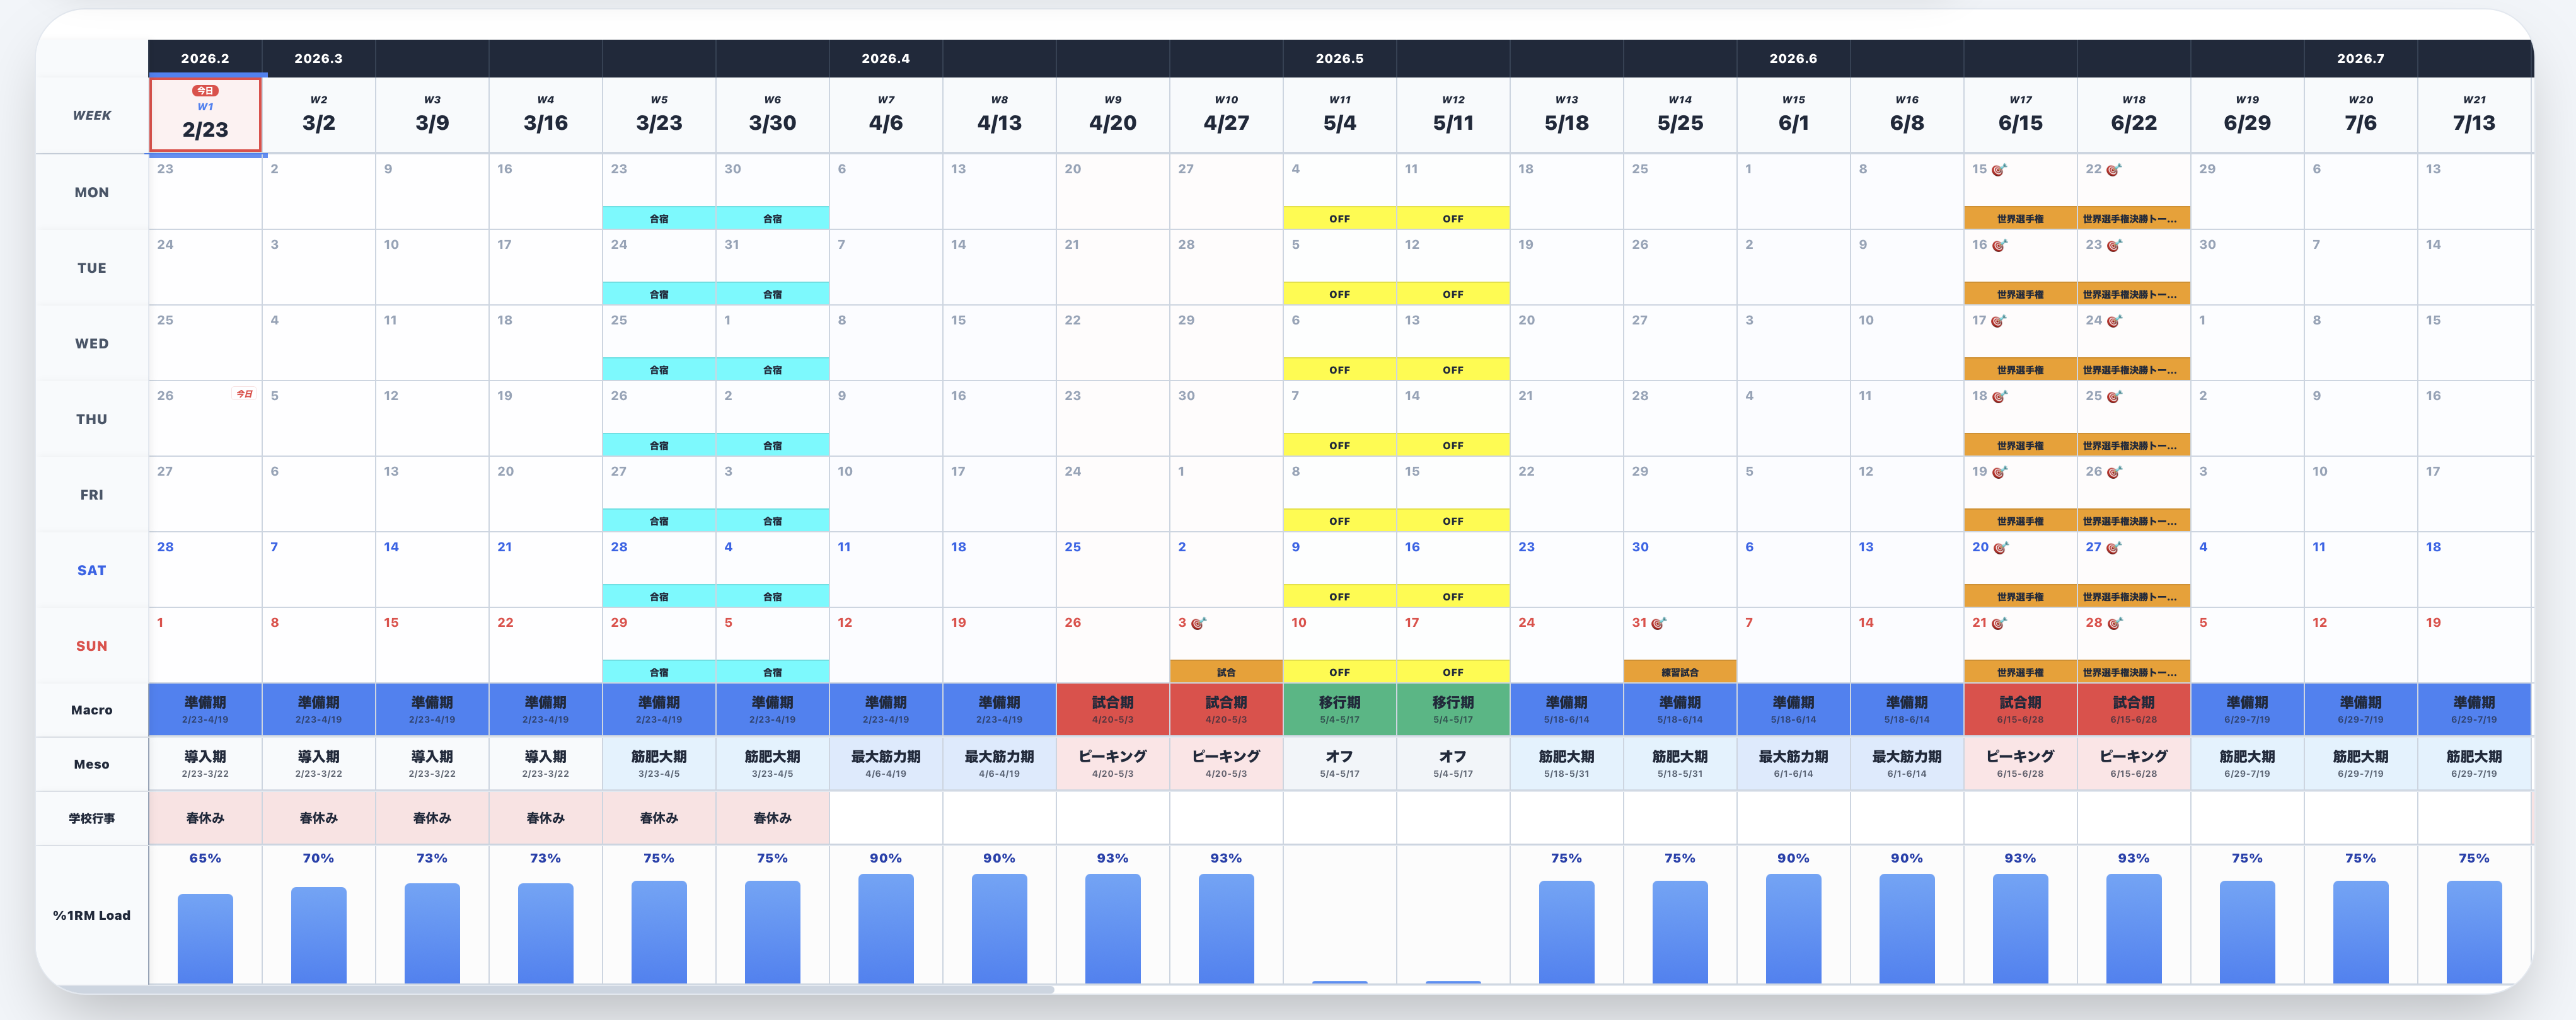The height and width of the screenshot is (1020, 2576).
Task: Click 春休み school event cell in W6
Action: 772,818
